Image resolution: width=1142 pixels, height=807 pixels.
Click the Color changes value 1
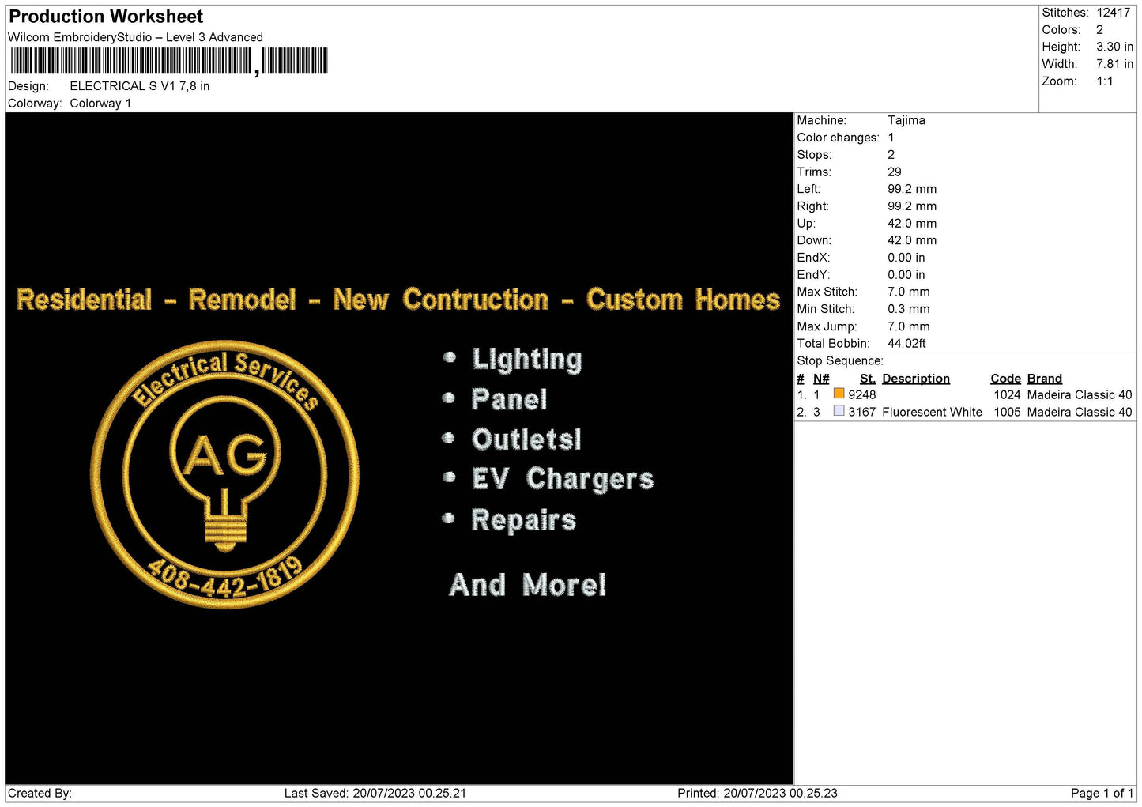pos(891,138)
